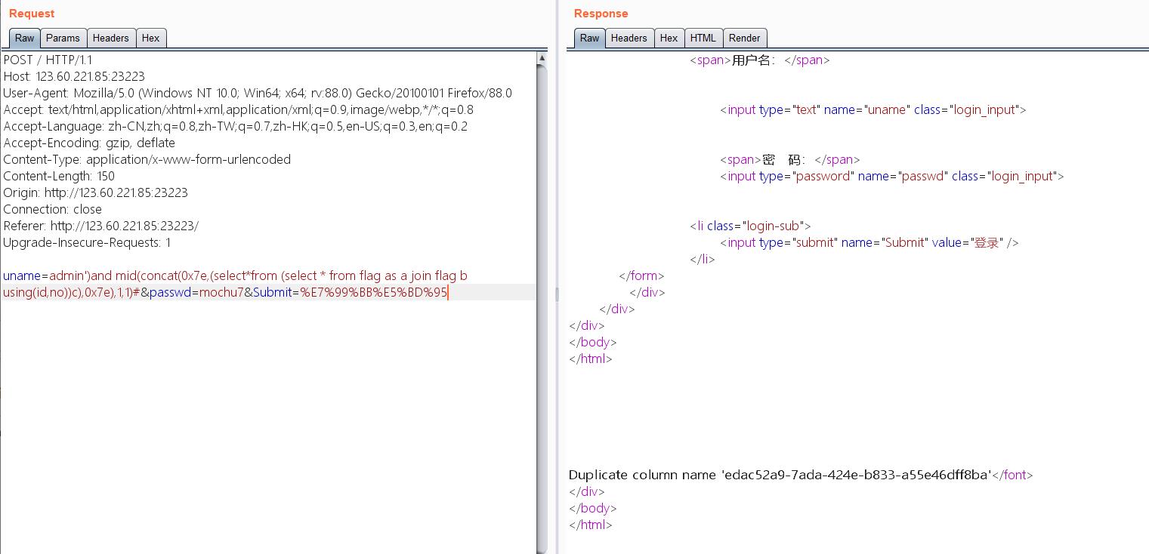Click the Accept: text/html header line
This screenshot has height=554, width=1149.
click(x=239, y=109)
